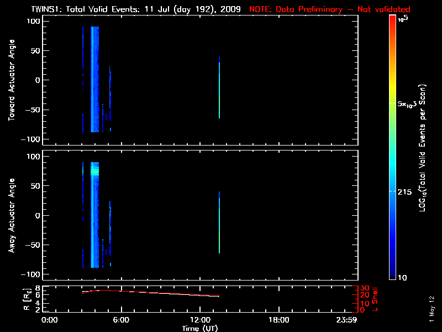This screenshot has width=442, height=332.
Task: Click the "Time (UT)" x-axis label
Action: [201, 328]
